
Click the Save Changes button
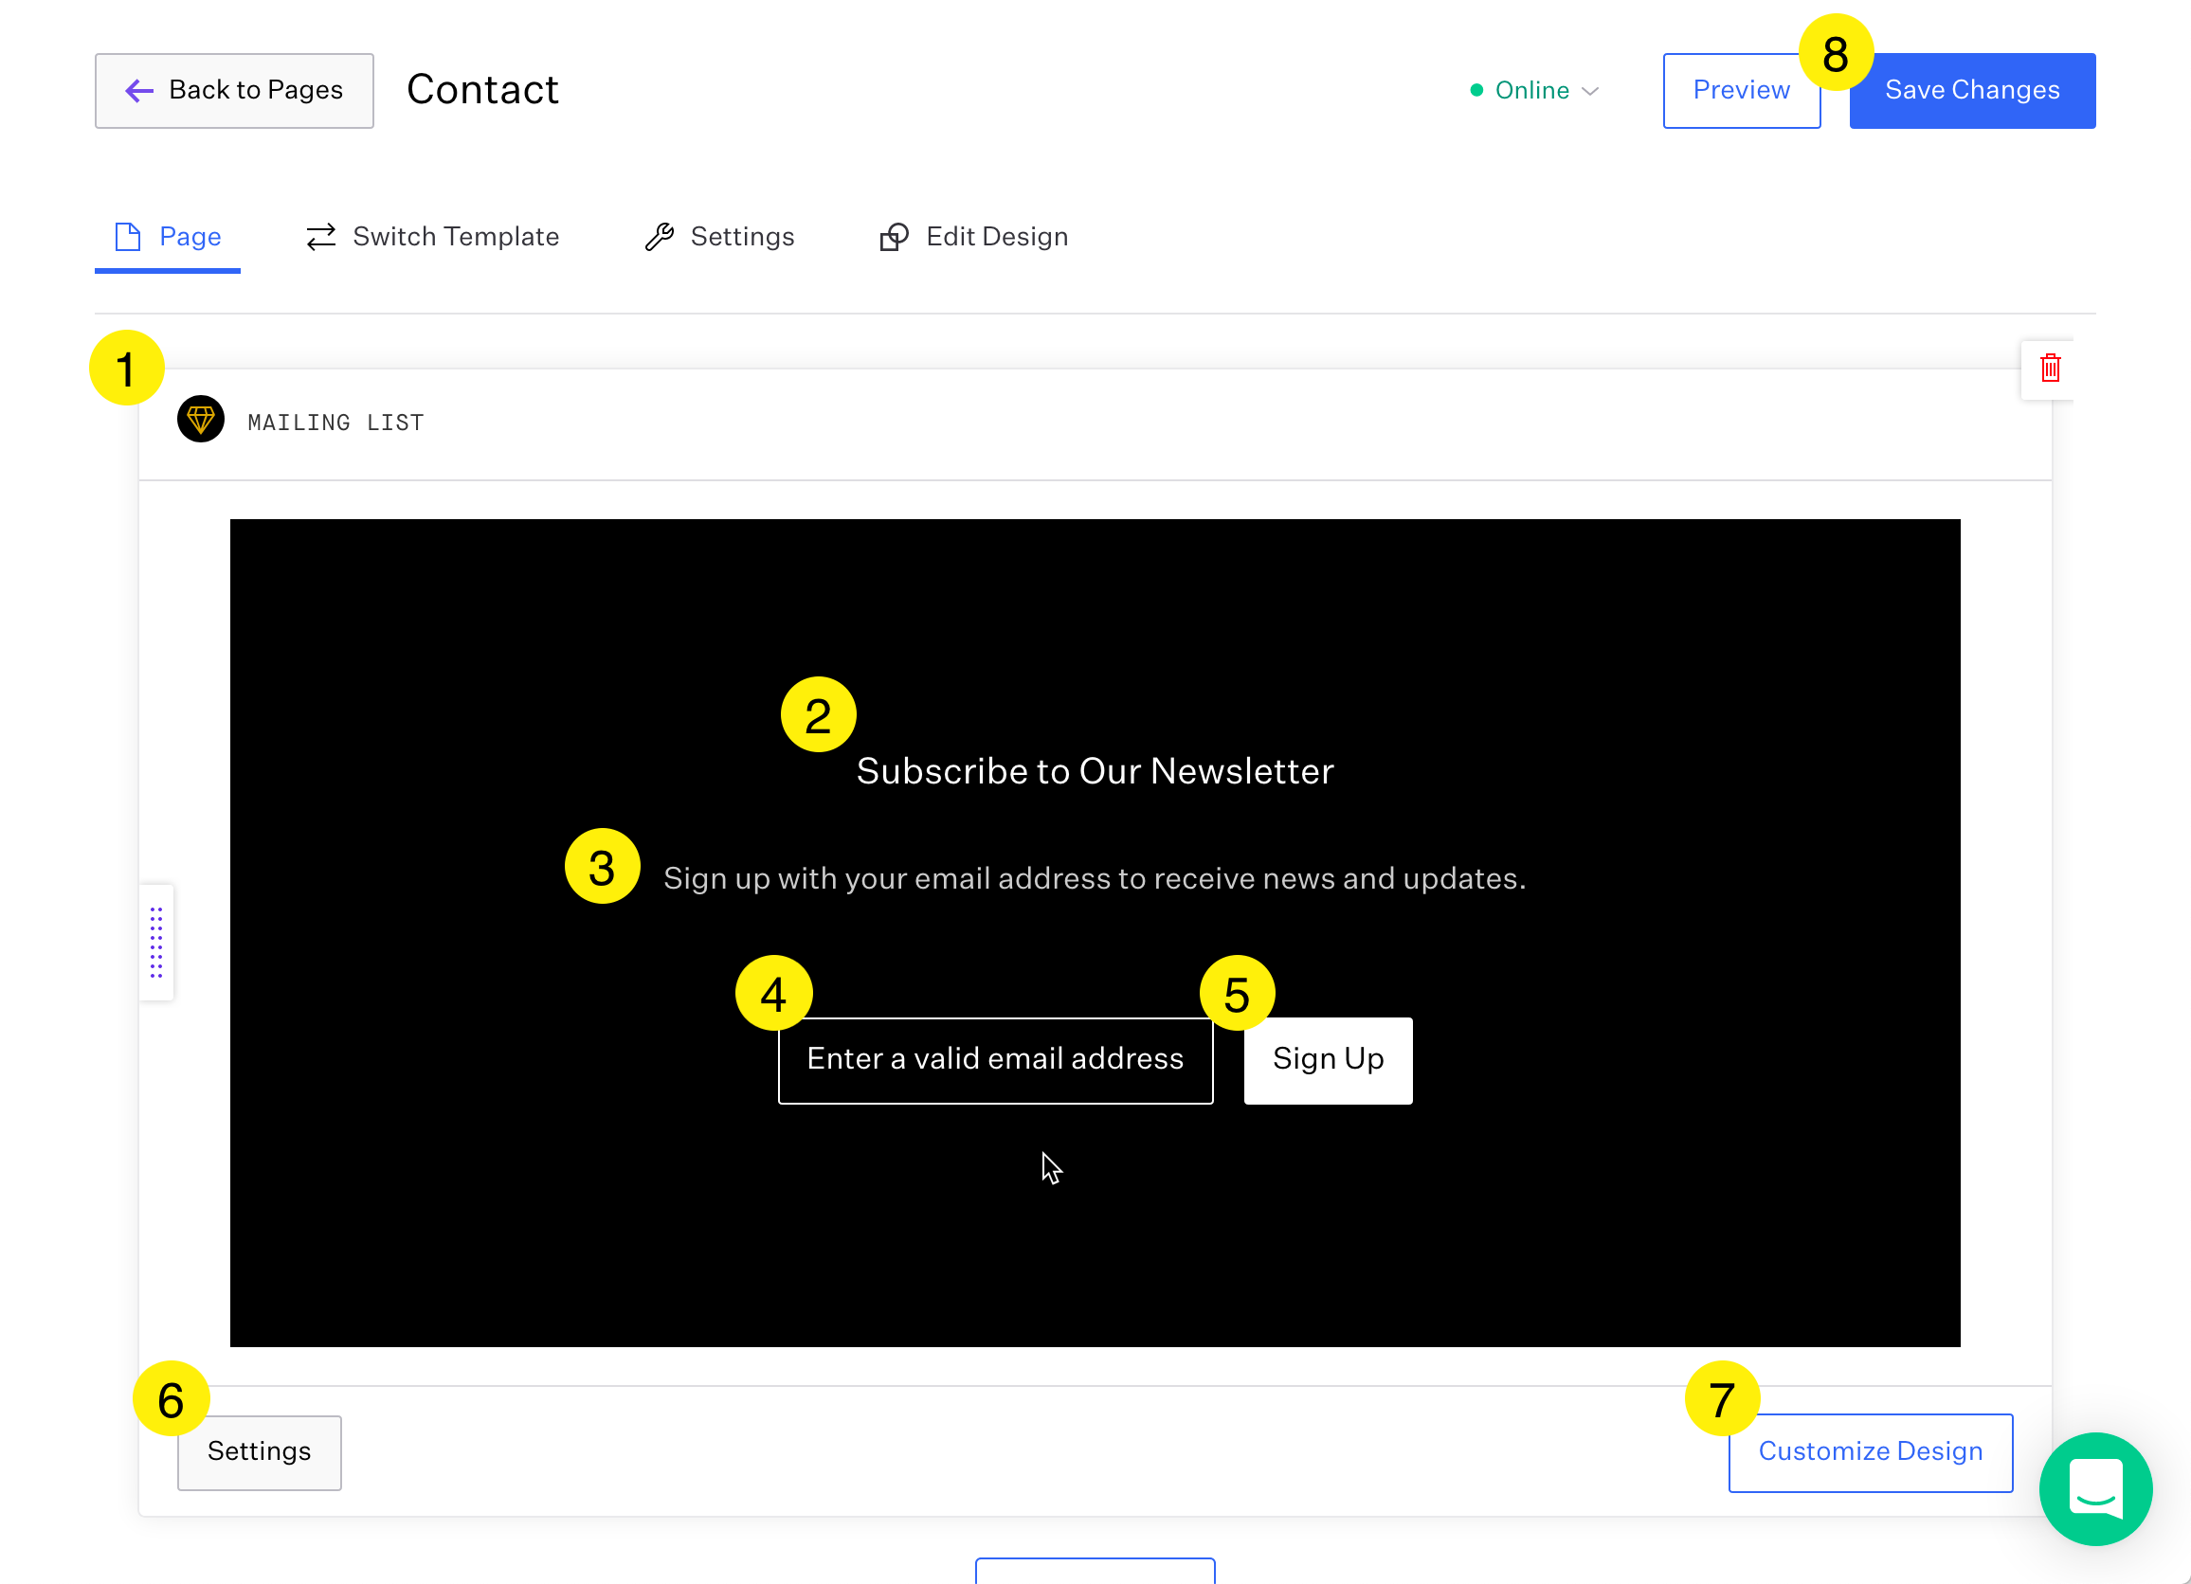click(x=1972, y=91)
